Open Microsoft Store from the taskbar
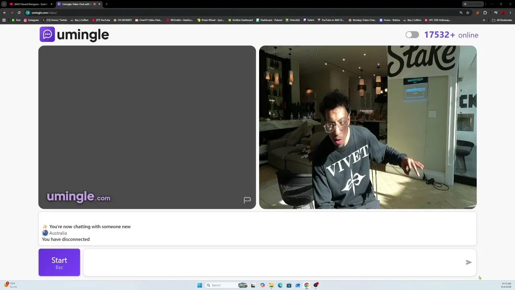The height and width of the screenshot is (290, 515). pos(289,285)
